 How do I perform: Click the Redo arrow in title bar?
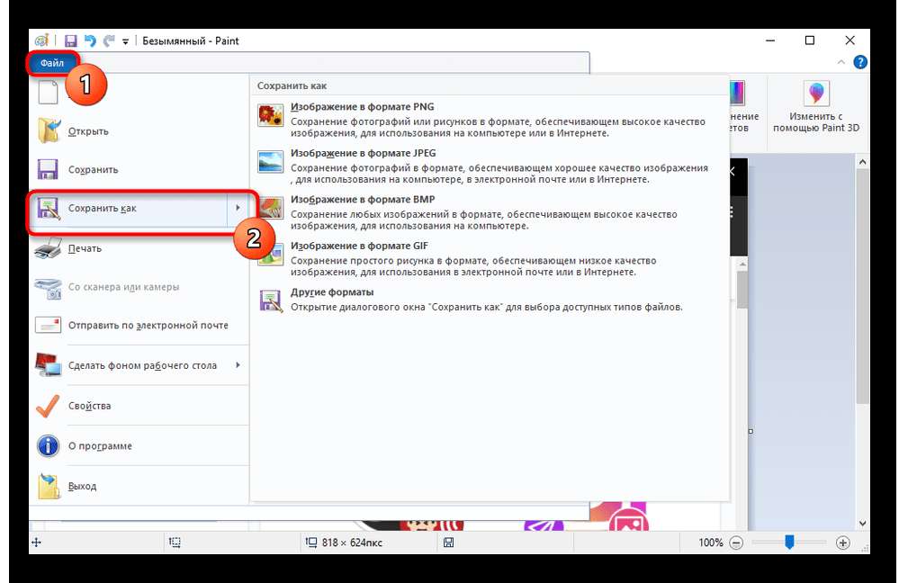click(108, 40)
